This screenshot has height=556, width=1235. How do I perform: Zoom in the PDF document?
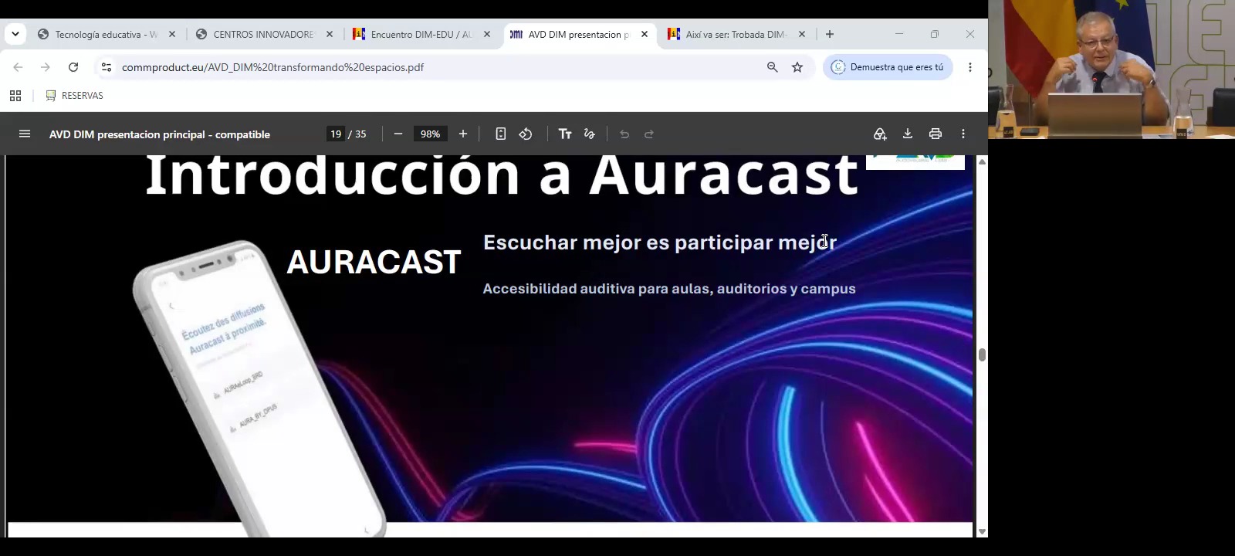[463, 134]
